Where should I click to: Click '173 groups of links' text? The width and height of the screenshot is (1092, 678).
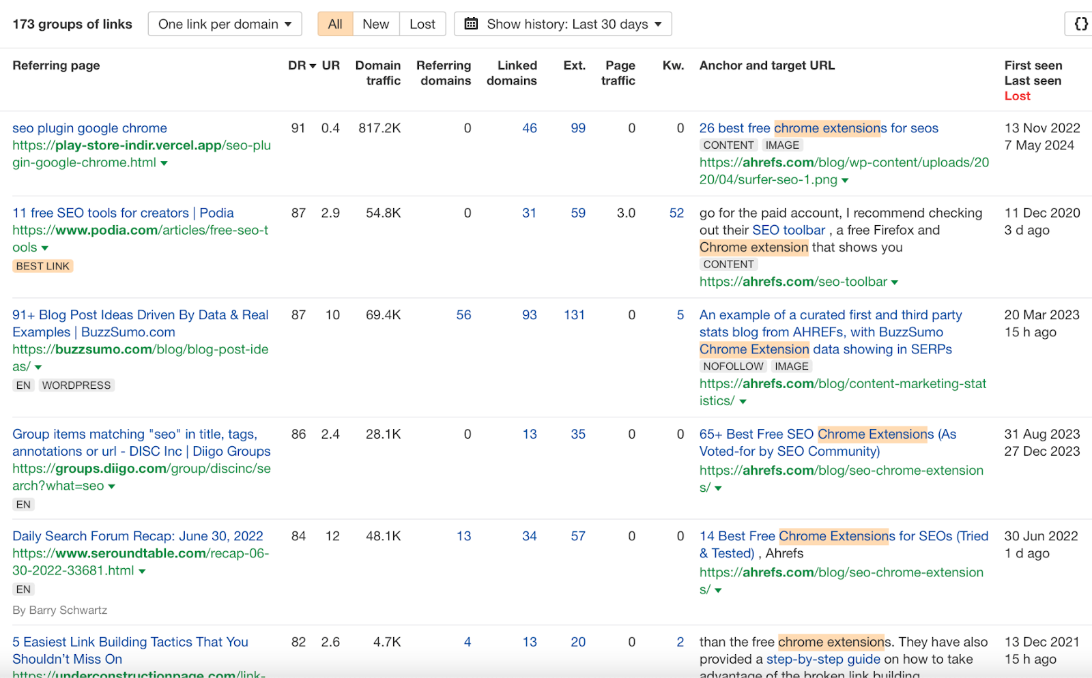(72, 24)
